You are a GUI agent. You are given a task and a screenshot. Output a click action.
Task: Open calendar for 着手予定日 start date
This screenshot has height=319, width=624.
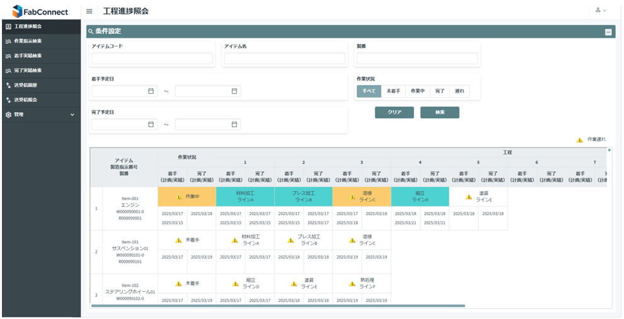coord(151,91)
